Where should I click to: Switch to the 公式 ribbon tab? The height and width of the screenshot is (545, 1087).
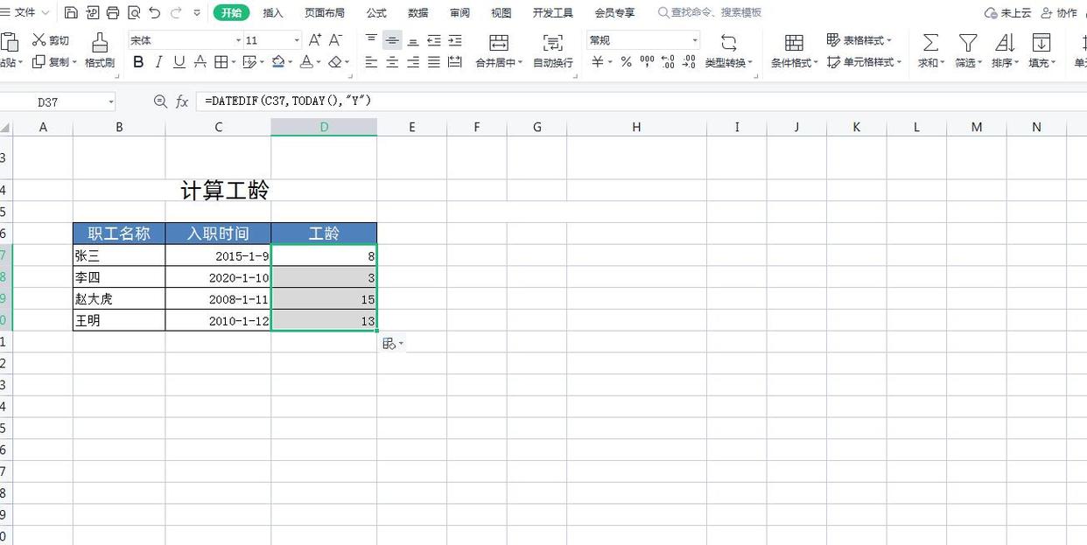(x=376, y=12)
